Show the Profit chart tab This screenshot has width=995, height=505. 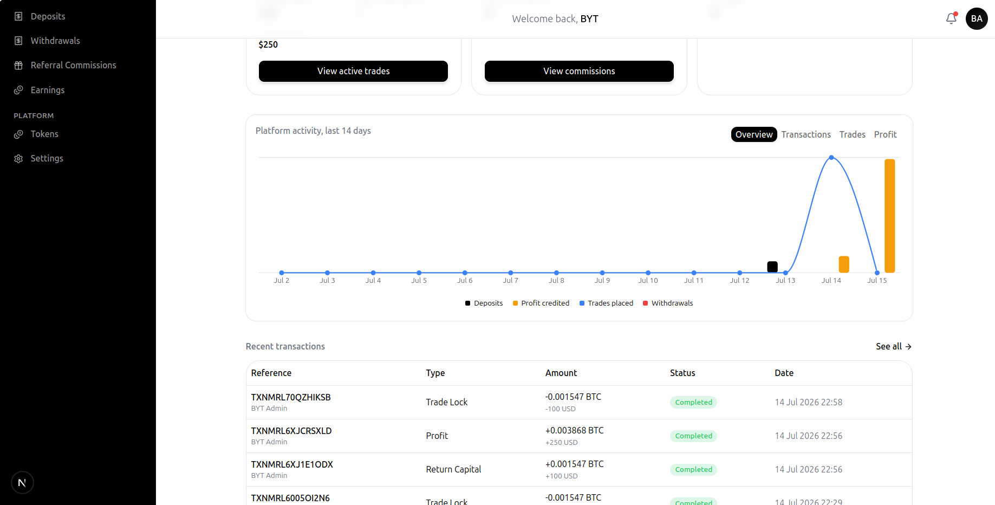coord(886,134)
